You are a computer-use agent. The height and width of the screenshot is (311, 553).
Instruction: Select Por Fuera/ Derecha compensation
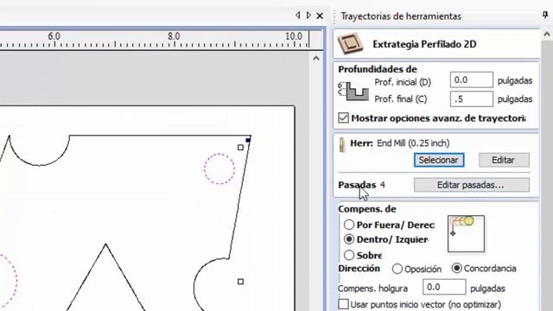(349, 225)
